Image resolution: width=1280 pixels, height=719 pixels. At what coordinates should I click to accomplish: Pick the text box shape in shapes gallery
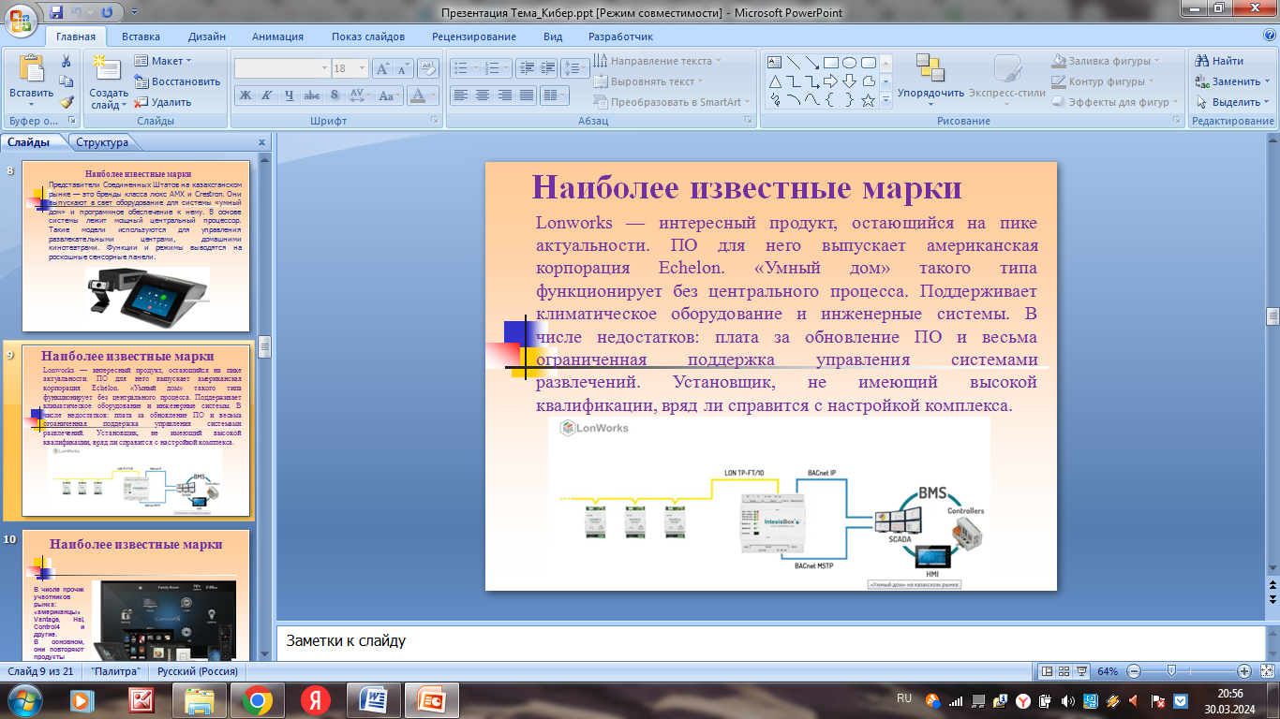coord(775,63)
